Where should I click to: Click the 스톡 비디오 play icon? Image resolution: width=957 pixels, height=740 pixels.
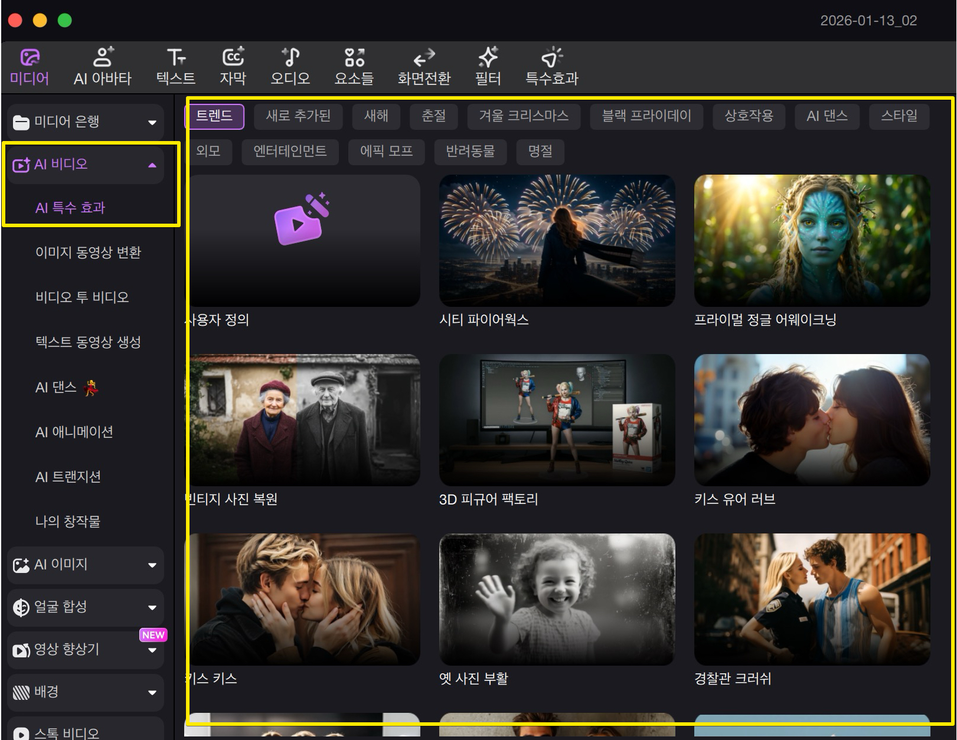21,734
